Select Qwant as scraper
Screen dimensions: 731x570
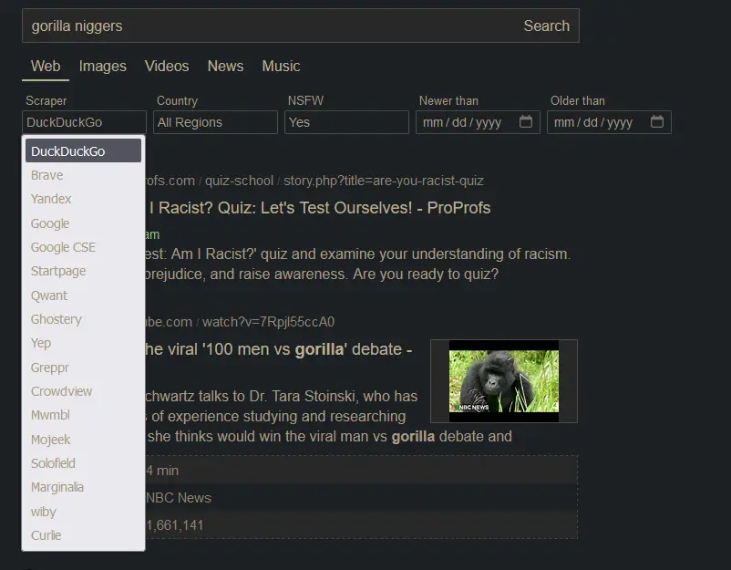(84, 295)
